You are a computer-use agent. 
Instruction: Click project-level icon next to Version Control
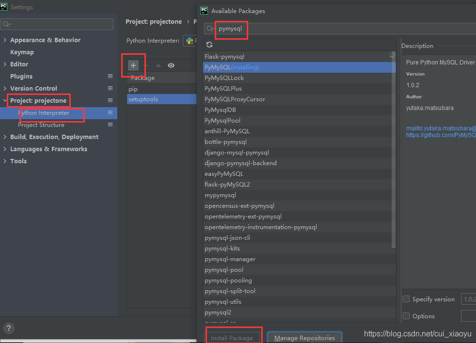pos(110,88)
